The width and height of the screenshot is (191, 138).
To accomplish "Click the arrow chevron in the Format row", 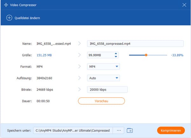I will (79, 66).
